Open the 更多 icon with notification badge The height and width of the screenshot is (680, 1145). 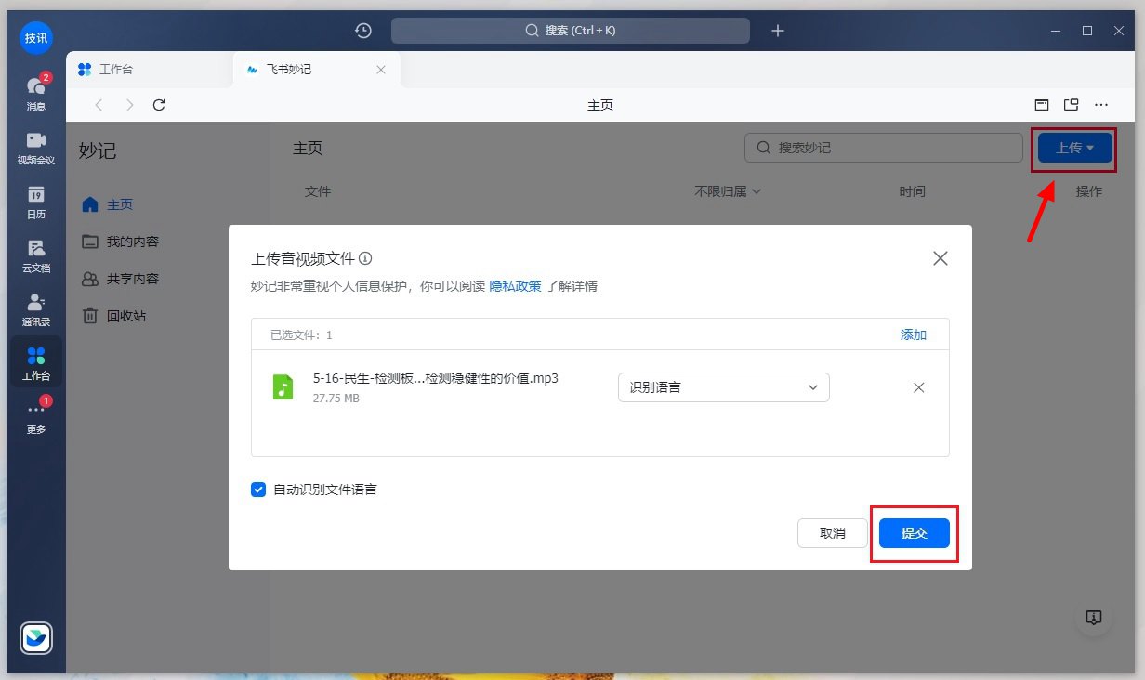[35, 416]
